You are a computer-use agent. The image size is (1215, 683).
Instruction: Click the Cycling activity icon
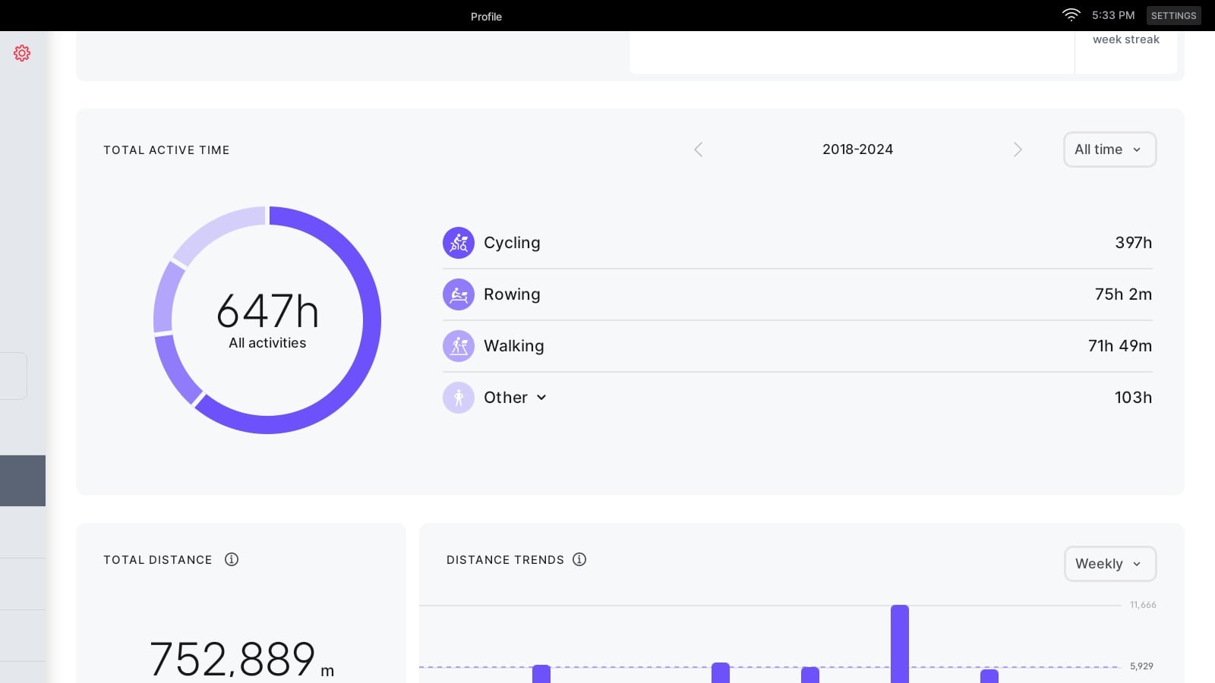tap(459, 243)
